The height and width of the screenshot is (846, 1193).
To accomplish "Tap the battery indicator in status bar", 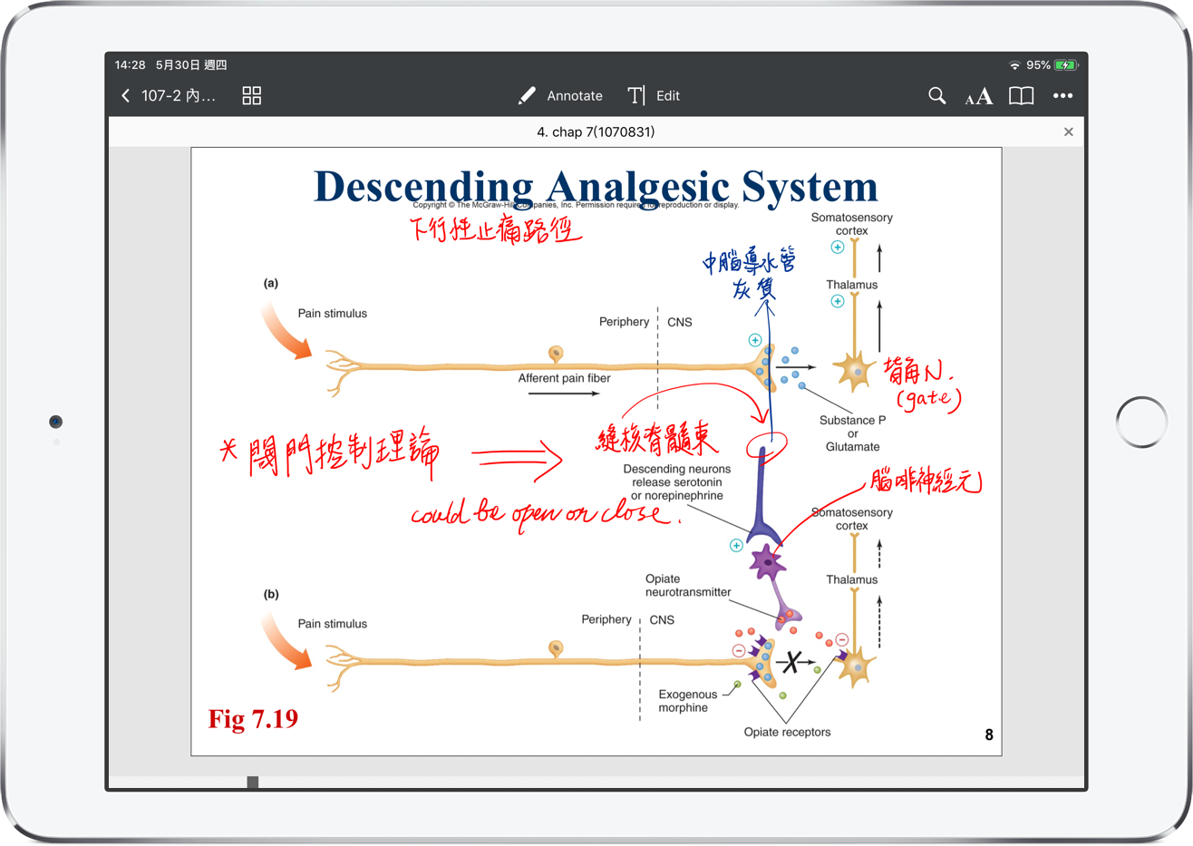I will coord(1066,65).
